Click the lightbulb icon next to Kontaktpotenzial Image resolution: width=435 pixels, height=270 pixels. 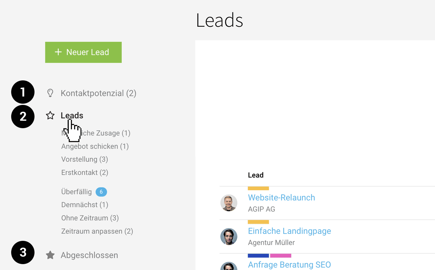50,92
